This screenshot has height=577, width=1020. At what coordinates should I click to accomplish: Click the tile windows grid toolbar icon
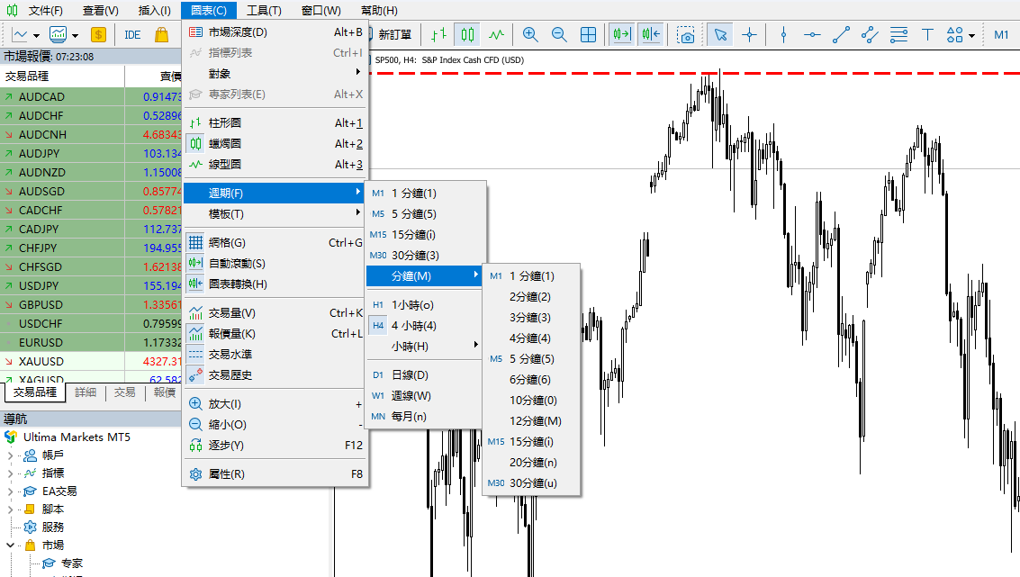coord(588,35)
